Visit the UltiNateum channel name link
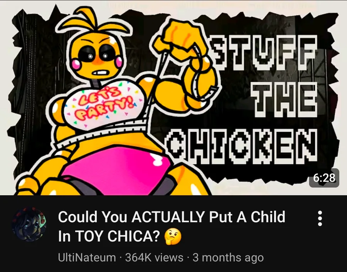The height and width of the screenshot is (272, 347). coord(87,258)
